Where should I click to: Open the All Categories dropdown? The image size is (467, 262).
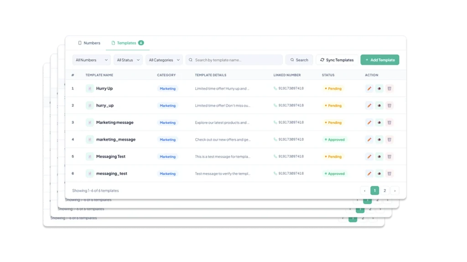[164, 60]
